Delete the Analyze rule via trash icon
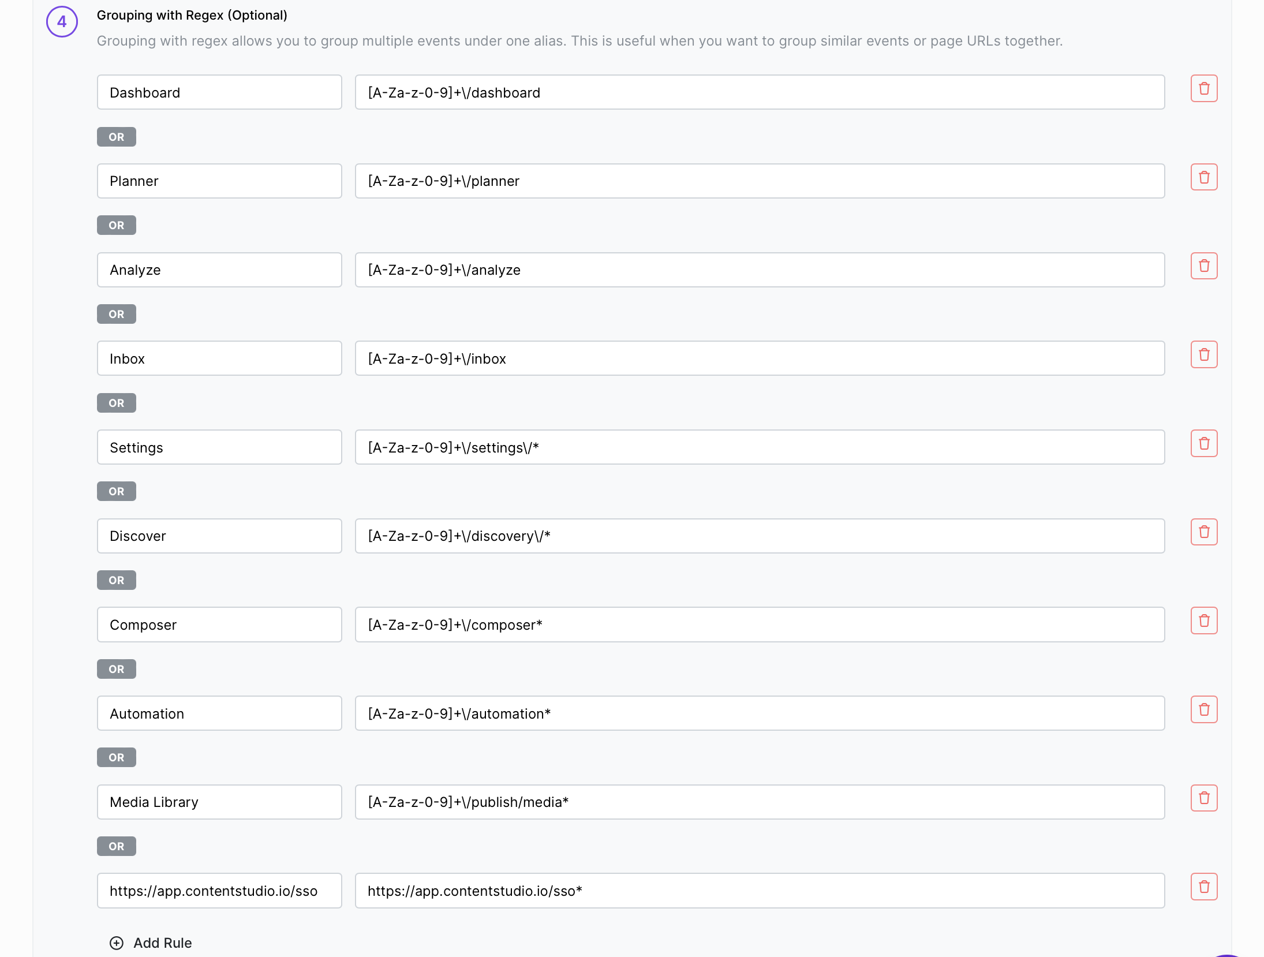The height and width of the screenshot is (957, 1264). coord(1203,266)
